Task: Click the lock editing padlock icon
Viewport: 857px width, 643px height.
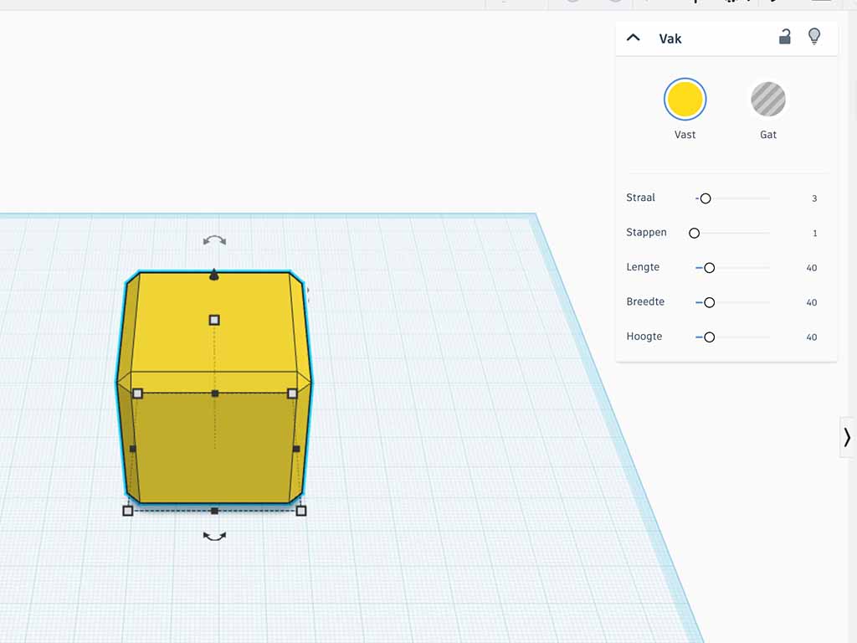Action: (784, 37)
